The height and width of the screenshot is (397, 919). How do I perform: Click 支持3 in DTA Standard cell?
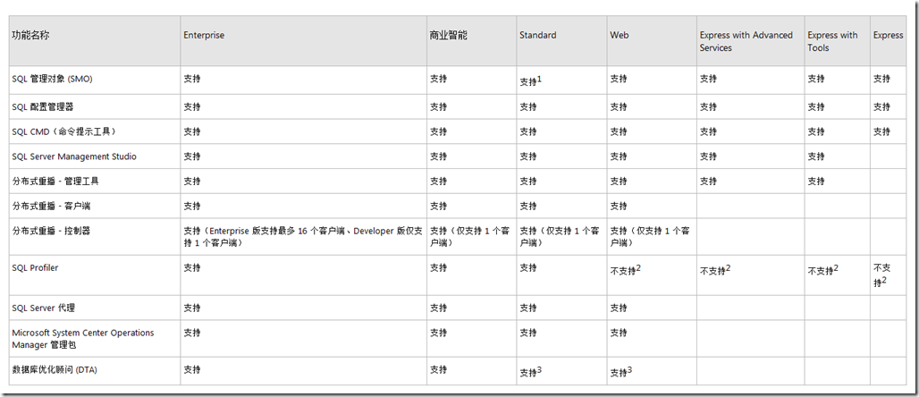[530, 372]
